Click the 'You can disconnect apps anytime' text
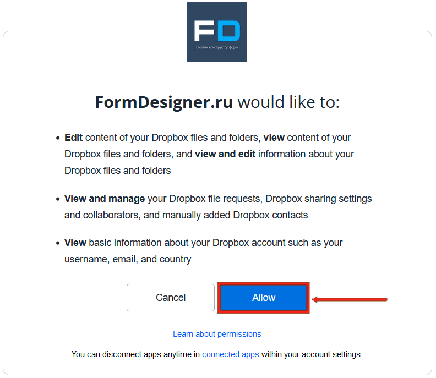 [x=135, y=354]
